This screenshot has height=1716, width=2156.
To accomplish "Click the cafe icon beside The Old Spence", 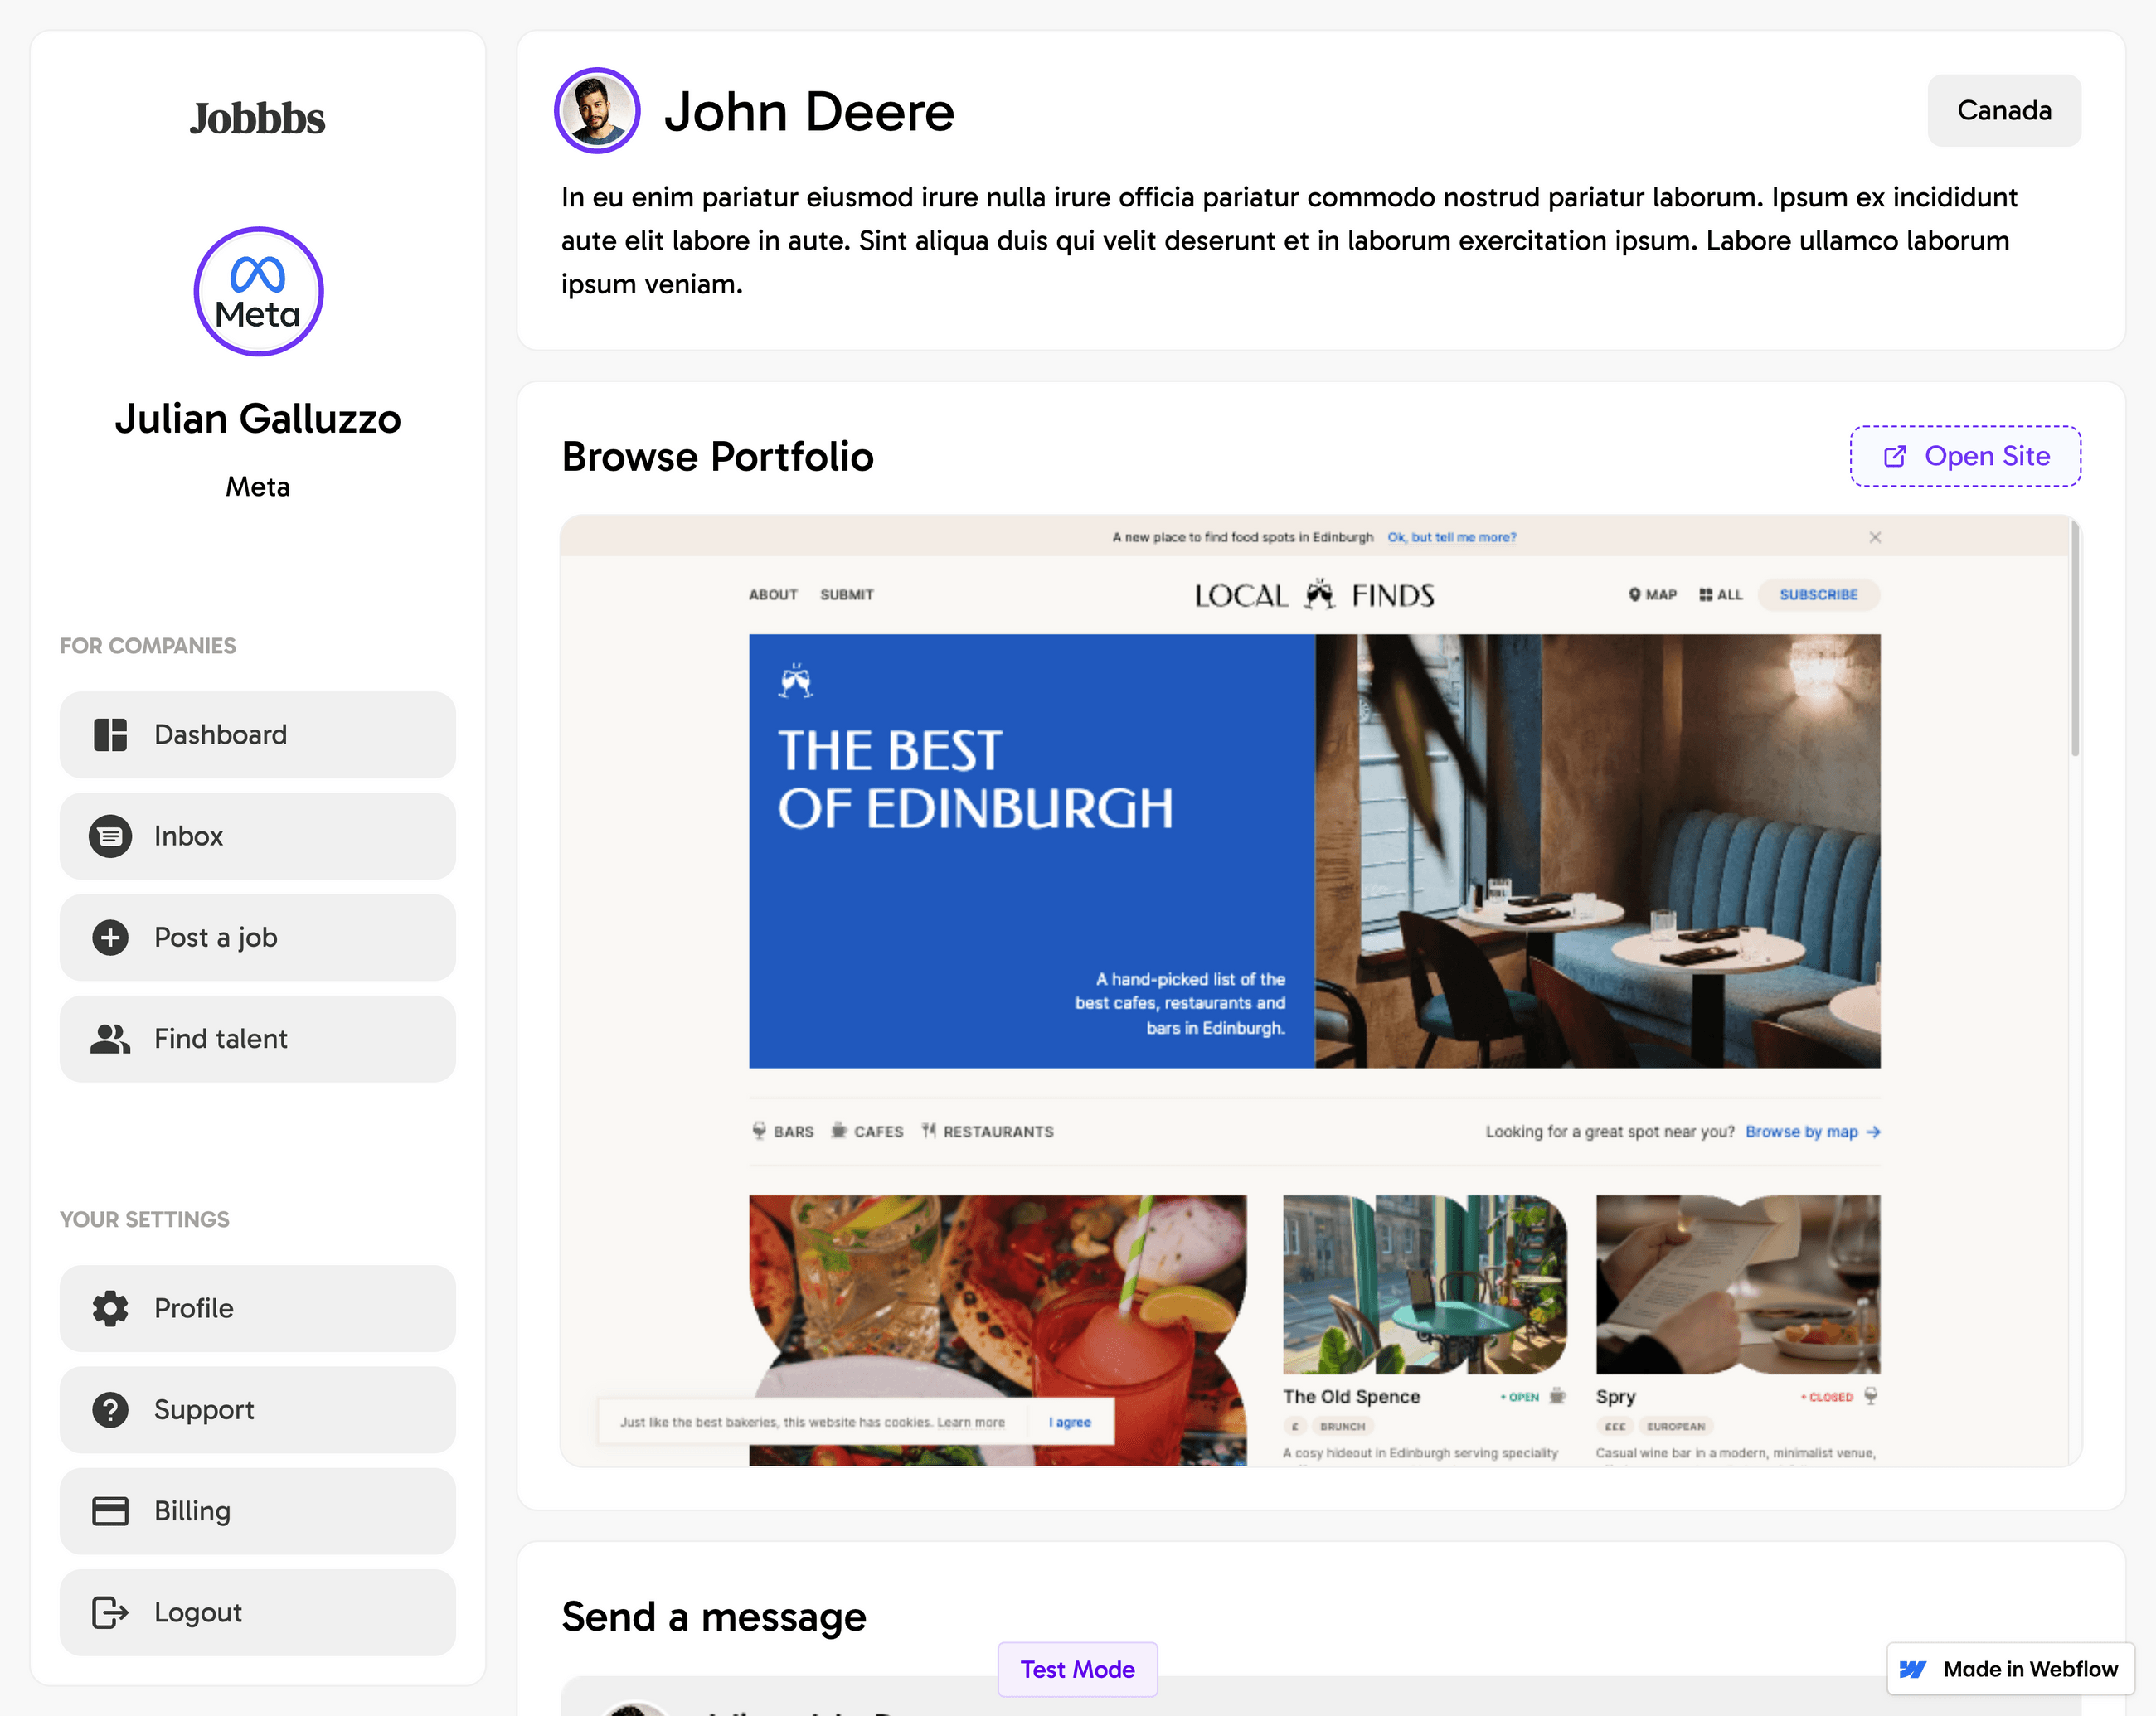I will pyautogui.click(x=1557, y=1395).
